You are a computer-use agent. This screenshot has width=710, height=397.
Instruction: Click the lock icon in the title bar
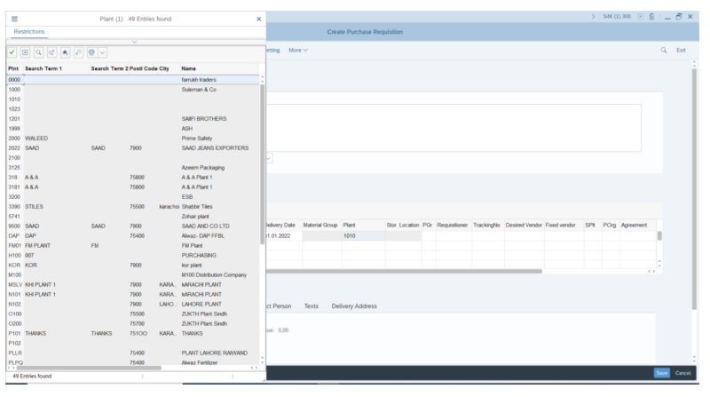651,18
